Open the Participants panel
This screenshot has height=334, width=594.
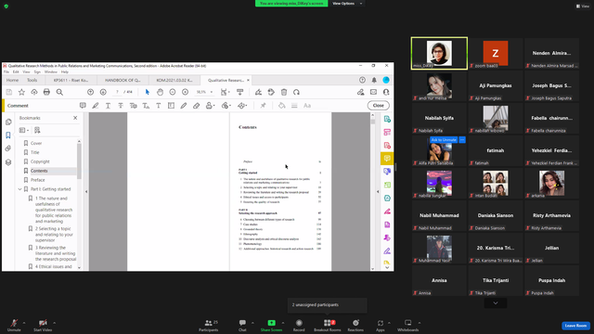click(209, 325)
